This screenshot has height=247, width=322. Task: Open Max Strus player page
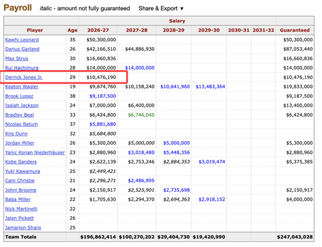coord(17,59)
